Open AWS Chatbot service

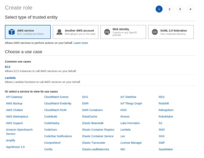[x=14, y=110]
